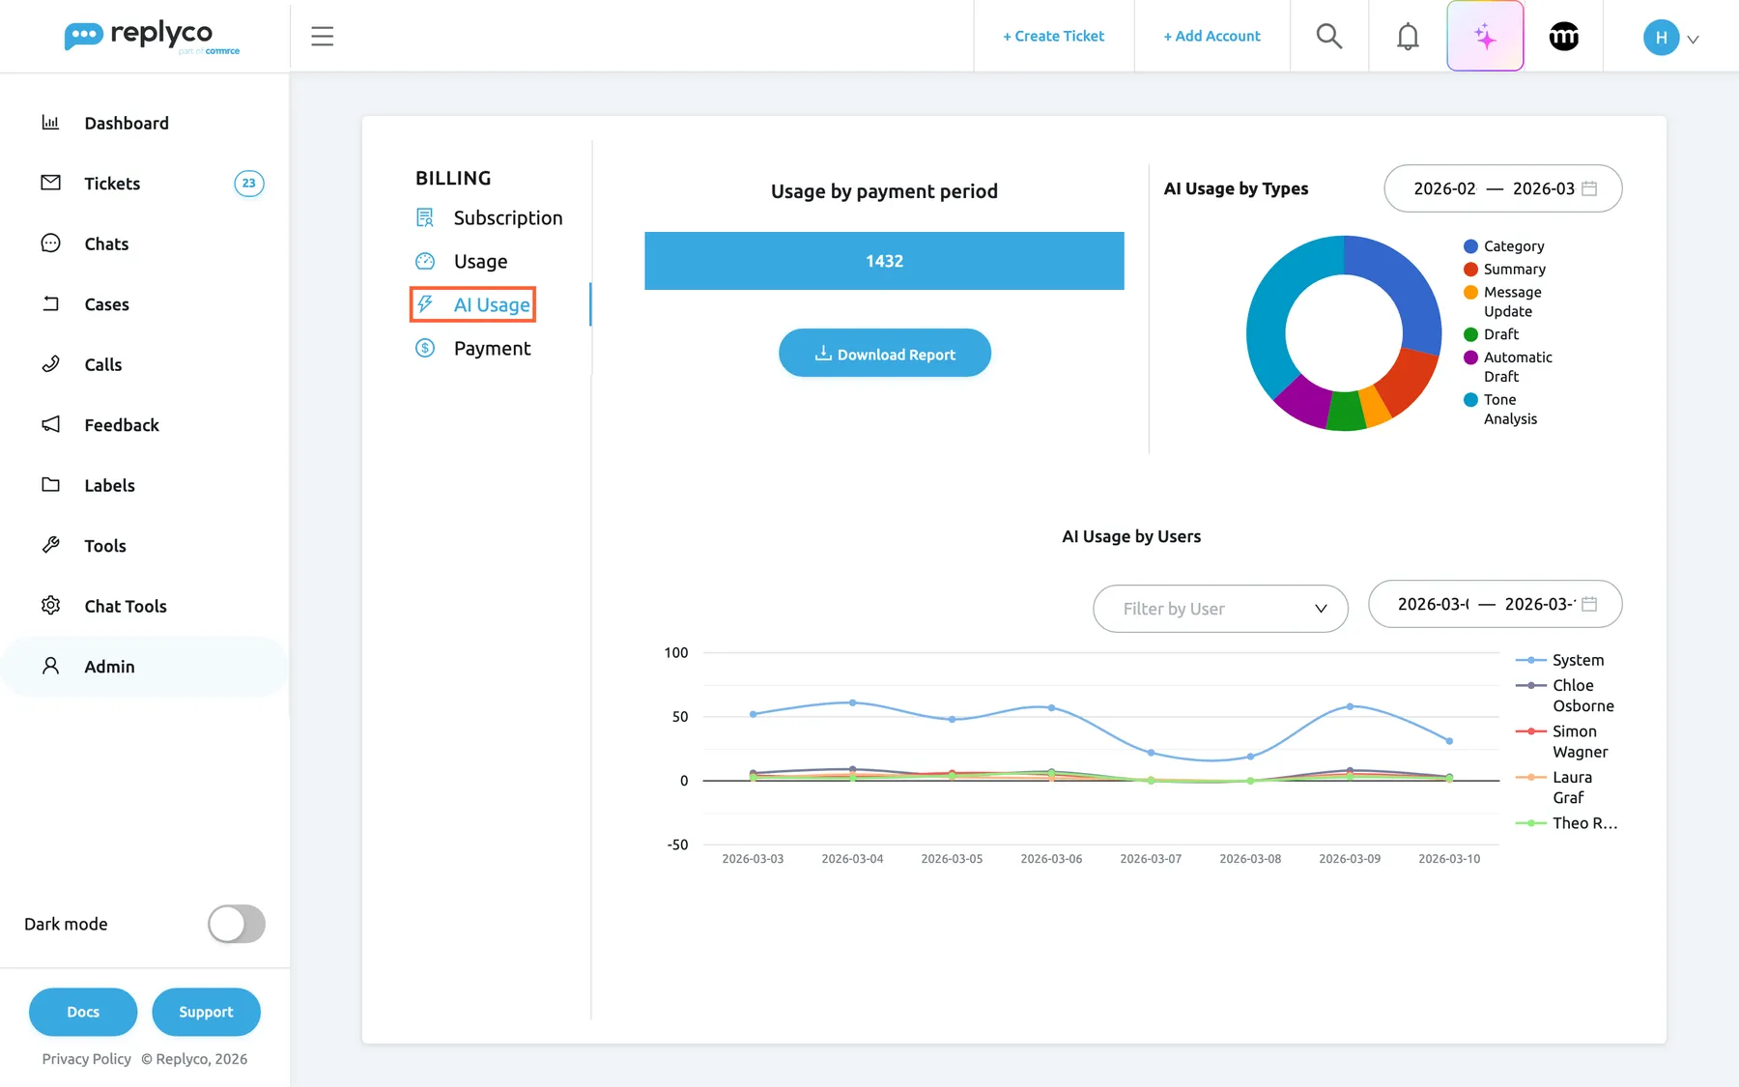Screen dimensions: 1739x1087
Task: Click the Download Report button
Action: [885, 354]
